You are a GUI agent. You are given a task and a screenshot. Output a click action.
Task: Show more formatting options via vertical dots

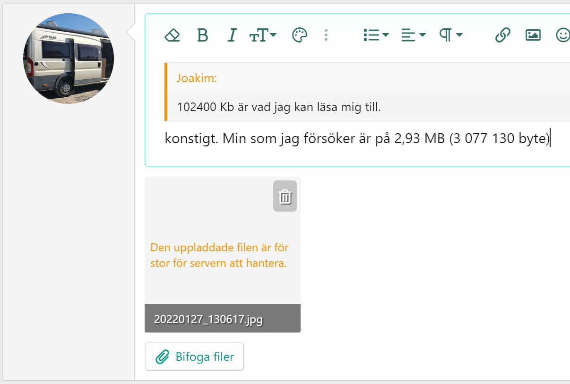tap(326, 35)
